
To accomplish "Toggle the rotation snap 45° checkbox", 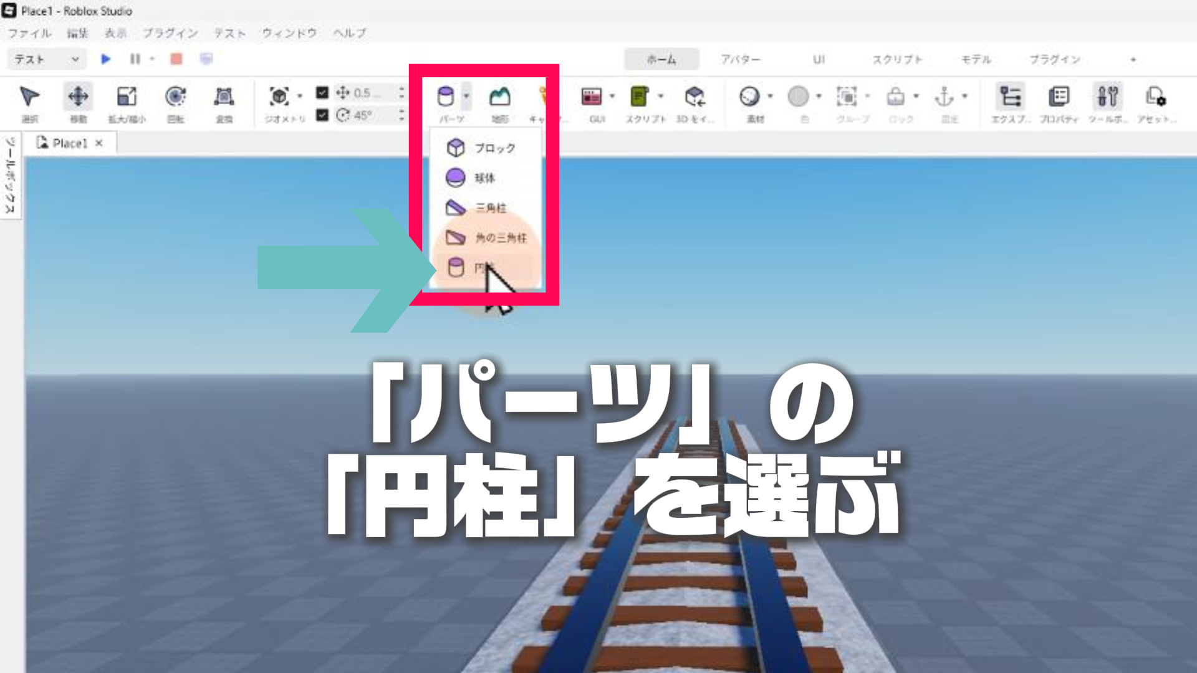I will click(x=322, y=115).
